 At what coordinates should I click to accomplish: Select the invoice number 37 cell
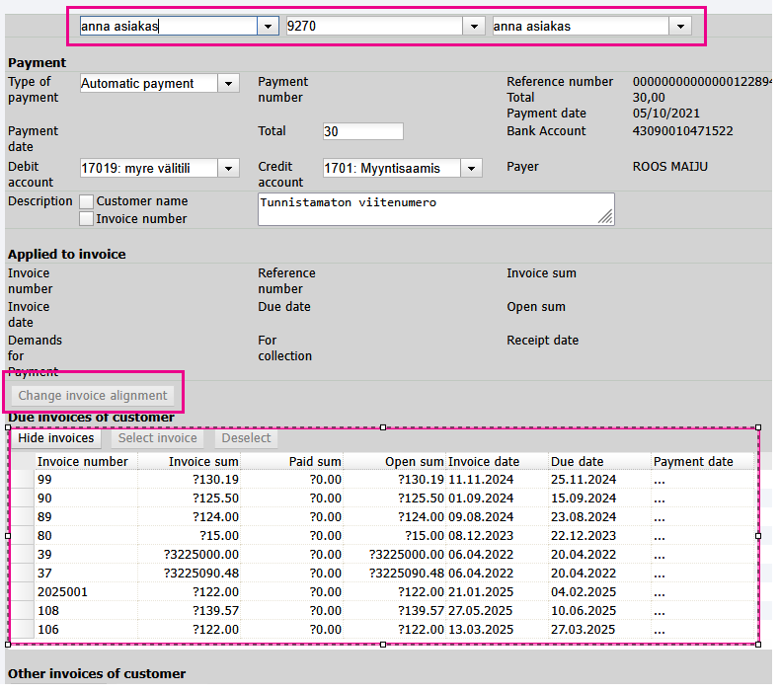tap(86, 574)
